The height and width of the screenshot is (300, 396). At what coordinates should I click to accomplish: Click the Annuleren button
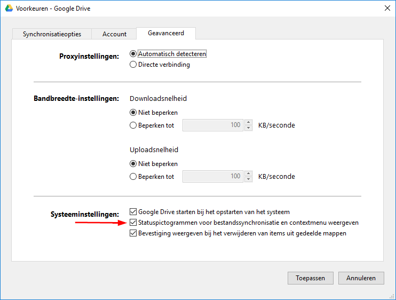point(361,278)
